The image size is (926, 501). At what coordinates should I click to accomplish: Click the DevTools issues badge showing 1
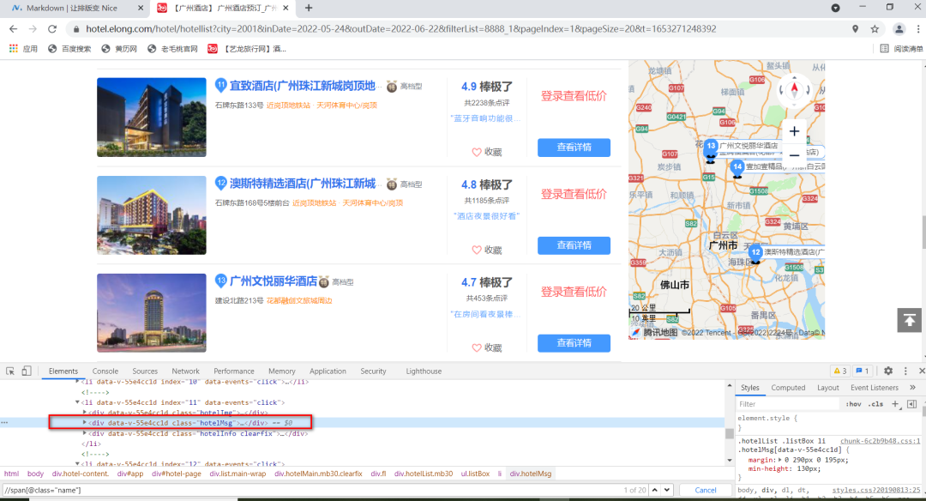[863, 371]
